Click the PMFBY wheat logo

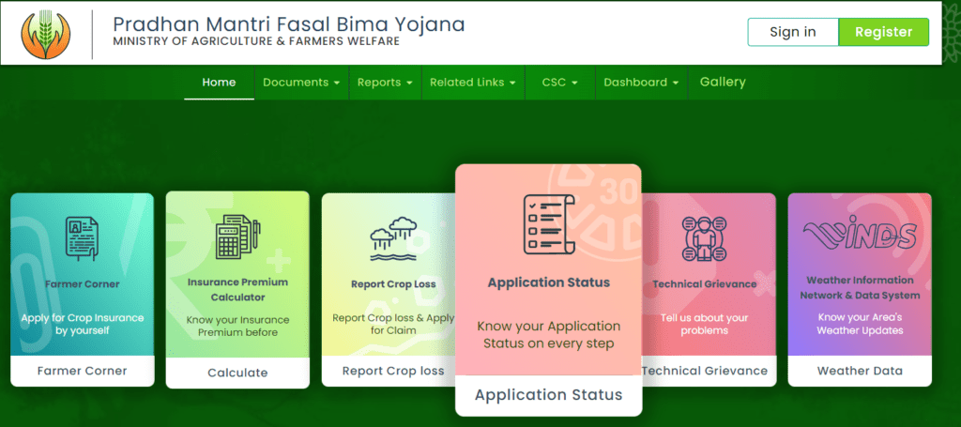click(45, 34)
